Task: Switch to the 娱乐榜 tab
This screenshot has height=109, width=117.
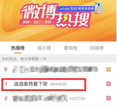Action: [x=44, y=48]
